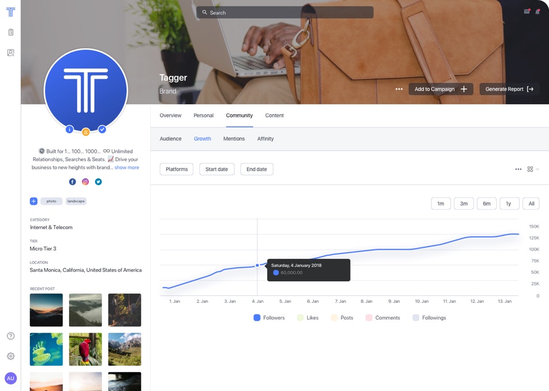Open the mail inbox icon
The width and height of the screenshot is (549, 391).
pyautogui.click(x=527, y=12)
